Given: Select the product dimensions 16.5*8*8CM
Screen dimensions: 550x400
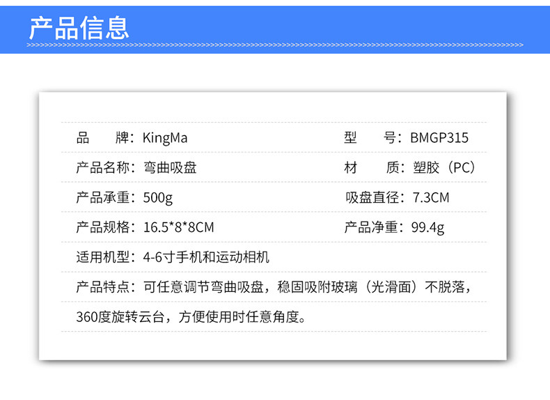Looking at the screenshot, I should click(178, 228).
